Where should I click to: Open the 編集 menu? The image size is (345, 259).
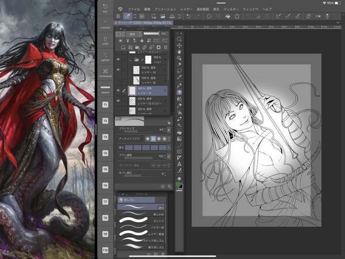(147, 9)
